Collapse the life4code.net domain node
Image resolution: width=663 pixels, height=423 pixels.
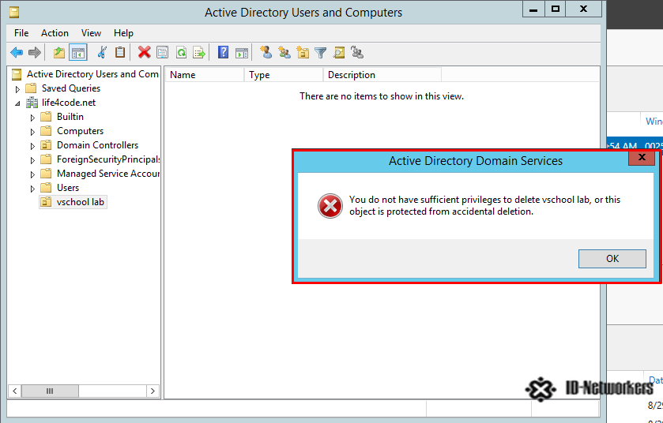[17, 103]
